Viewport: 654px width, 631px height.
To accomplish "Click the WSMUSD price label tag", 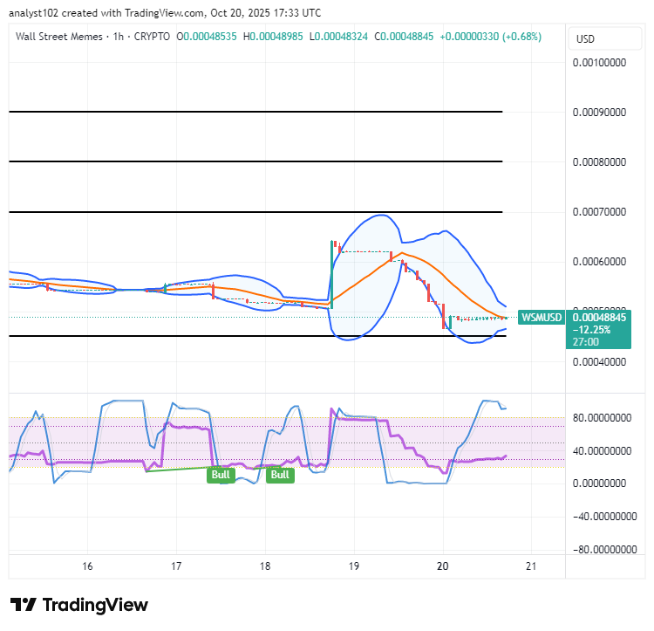I will tap(542, 318).
